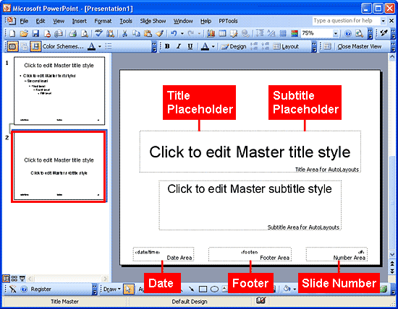Apply font color A beside Color Schemes
398x309 pixels.
[x=92, y=46]
